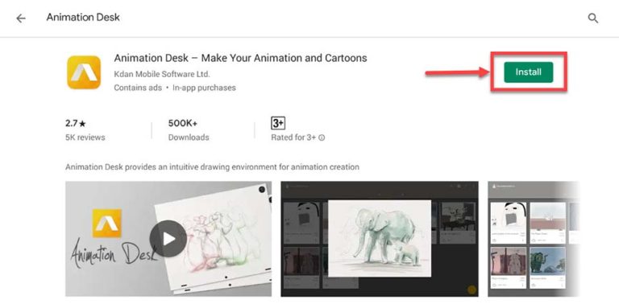Click the Animation Desk app icon
The image size is (619, 304).
pos(84,72)
